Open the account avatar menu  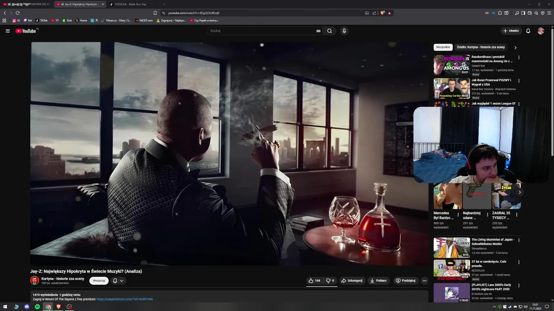(x=541, y=31)
